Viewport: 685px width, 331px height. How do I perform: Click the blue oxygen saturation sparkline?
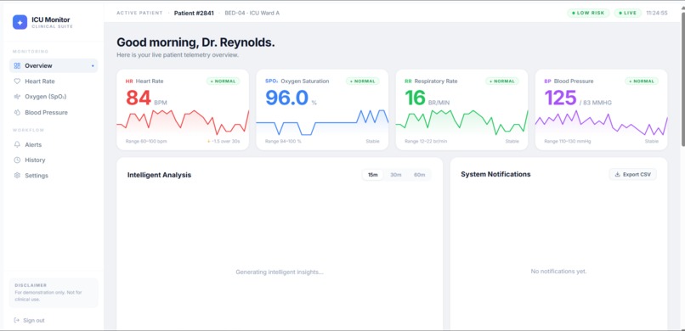[x=322, y=122]
